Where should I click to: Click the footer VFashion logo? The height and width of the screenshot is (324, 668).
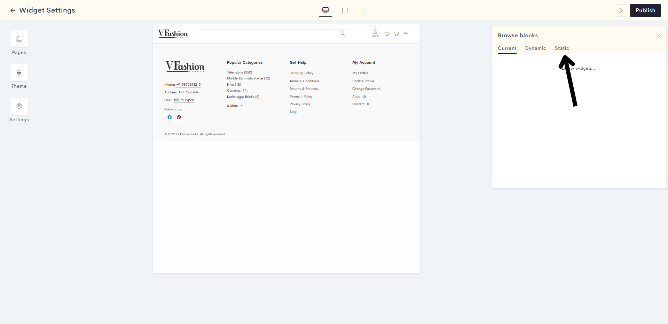[185, 66]
